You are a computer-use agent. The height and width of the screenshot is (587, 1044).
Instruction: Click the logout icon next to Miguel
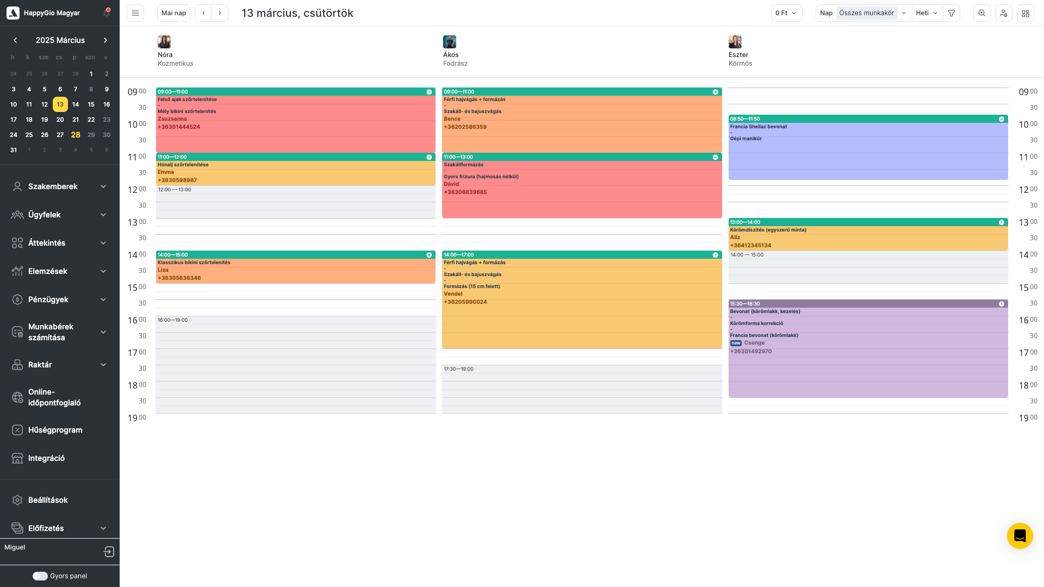[x=109, y=552]
